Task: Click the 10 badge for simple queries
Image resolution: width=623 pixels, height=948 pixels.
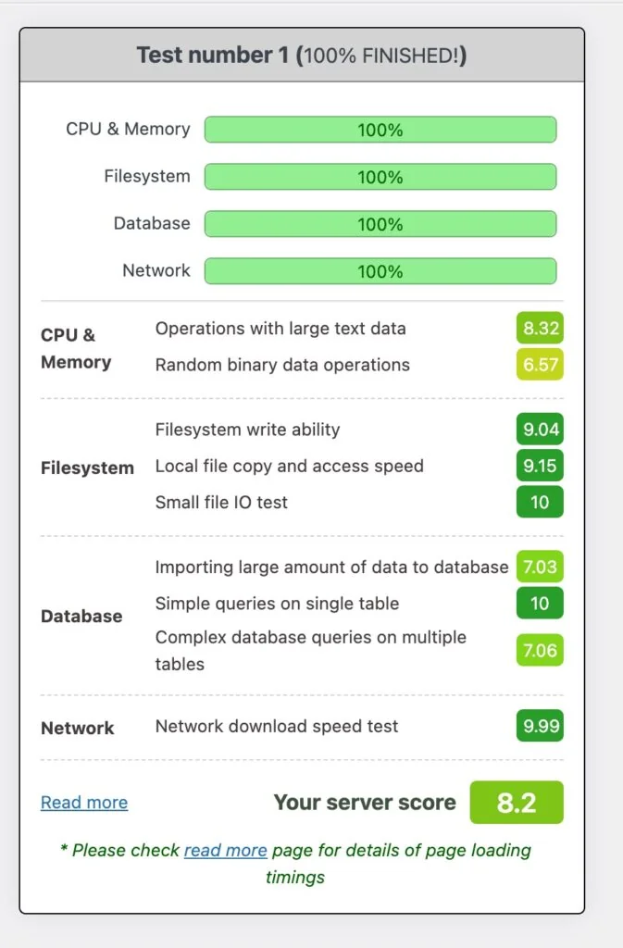Action: coord(540,604)
